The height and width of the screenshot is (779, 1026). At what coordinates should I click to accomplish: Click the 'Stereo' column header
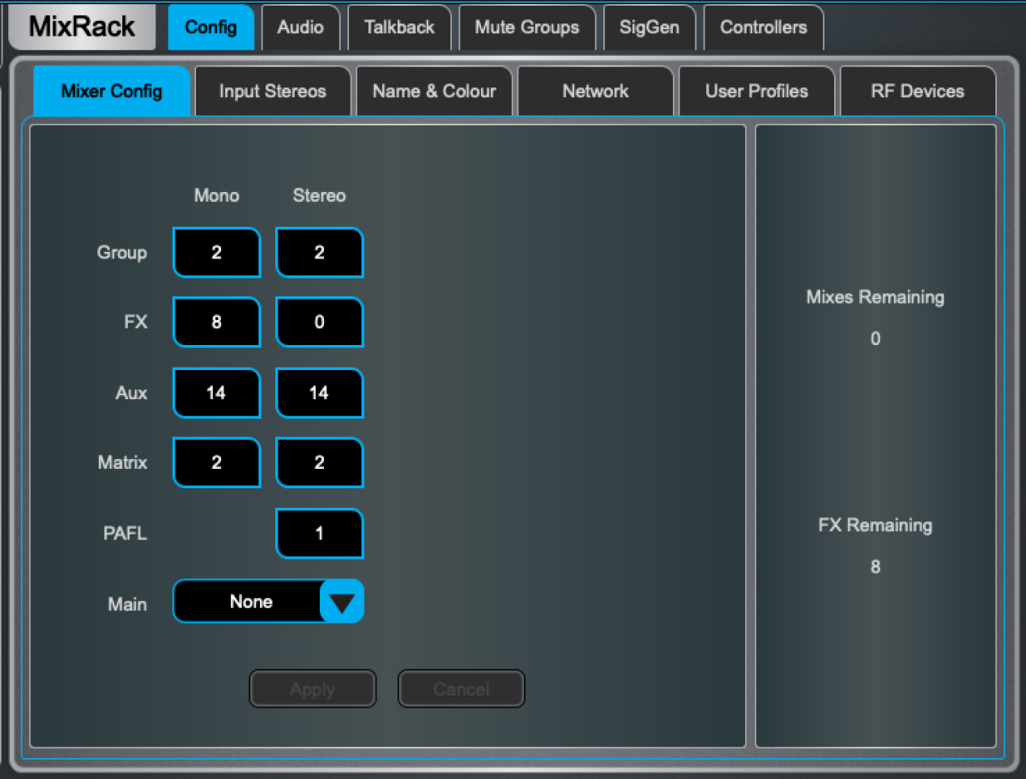click(x=319, y=195)
